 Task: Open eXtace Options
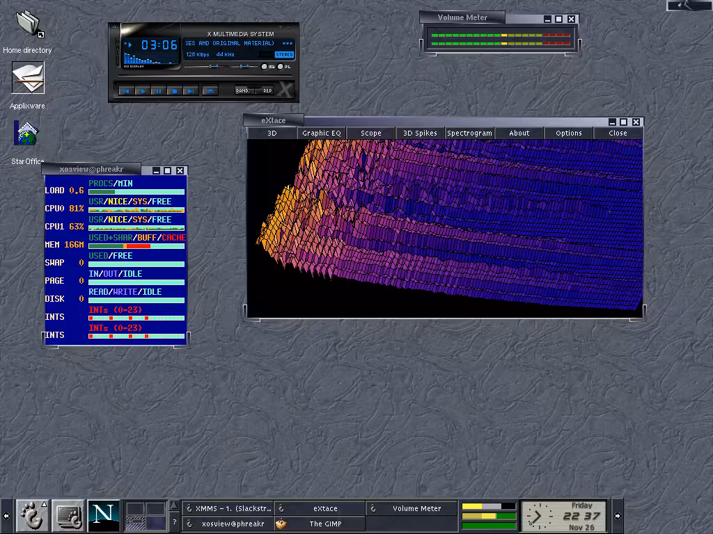[568, 133]
